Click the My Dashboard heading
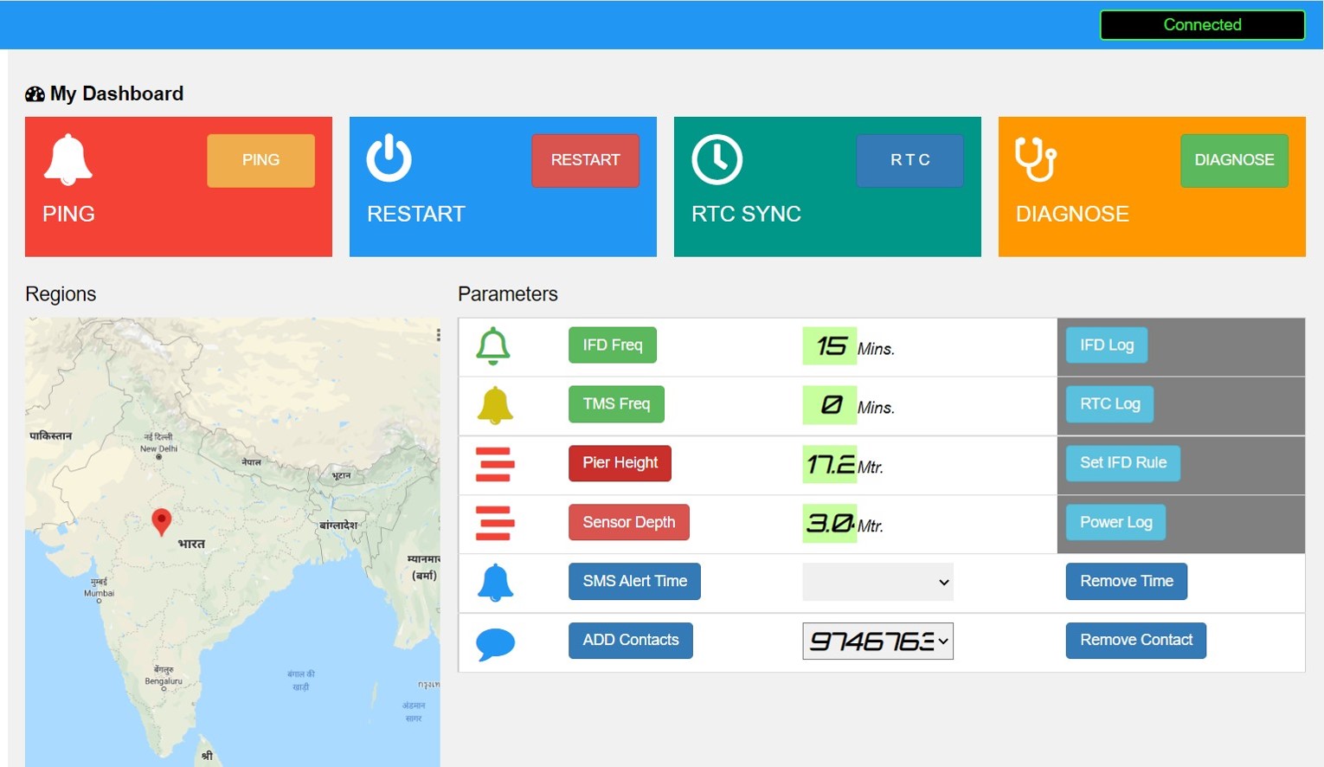This screenshot has width=1324, height=767. point(117,93)
